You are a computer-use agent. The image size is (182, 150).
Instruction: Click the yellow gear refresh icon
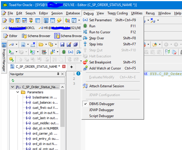pyautogui.click(x=11, y=60)
